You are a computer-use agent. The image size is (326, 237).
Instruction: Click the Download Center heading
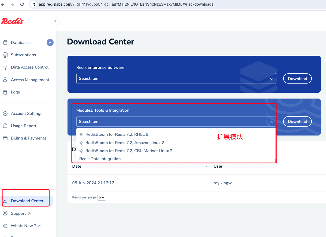pos(101,42)
